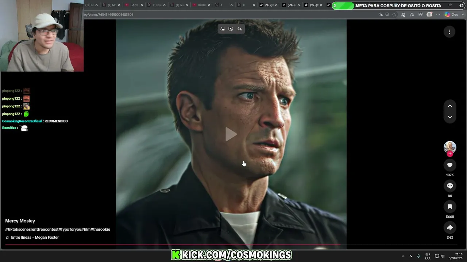The image size is (467, 262).
Task: Open the favorites list icon in the toolbar
Action: 412,15
